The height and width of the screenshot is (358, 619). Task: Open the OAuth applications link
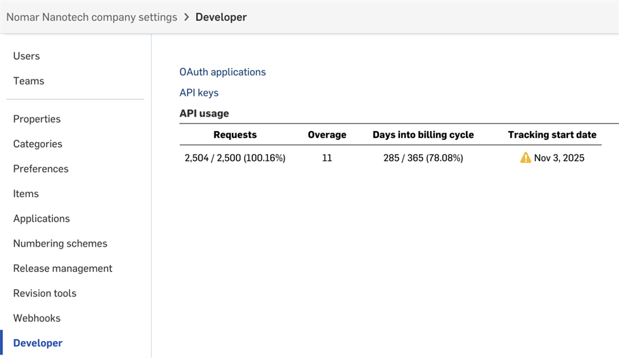[222, 72]
